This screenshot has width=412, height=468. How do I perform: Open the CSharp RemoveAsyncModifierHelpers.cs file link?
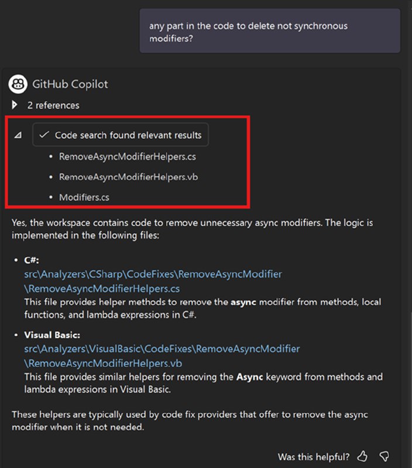pyautogui.click(x=154, y=280)
